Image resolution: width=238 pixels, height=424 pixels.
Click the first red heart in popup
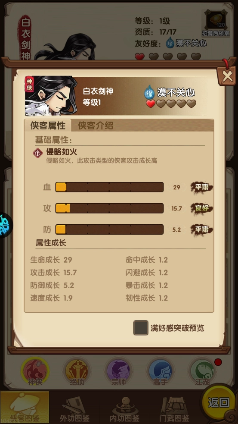point(151,104)
